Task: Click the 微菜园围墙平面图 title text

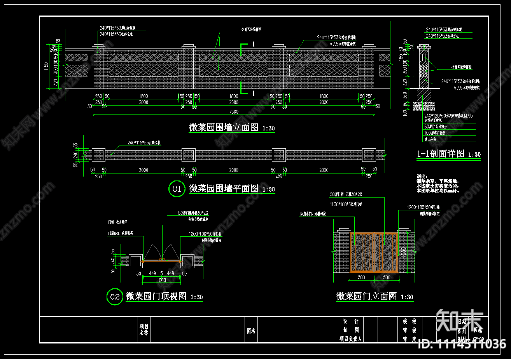Action: click(224, 189)
